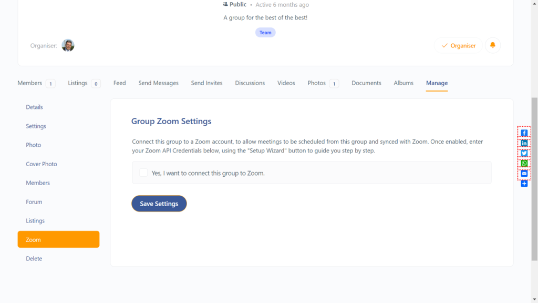Open Listings in manage sidebar
Image resolution: width=538 pixels, height=303 pixels.
(35, 221)
